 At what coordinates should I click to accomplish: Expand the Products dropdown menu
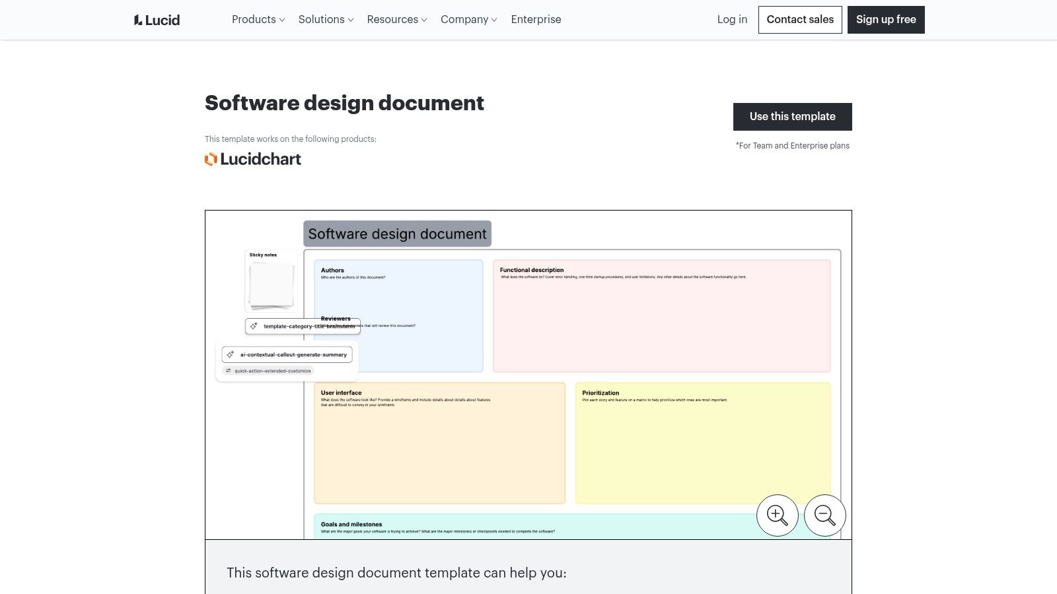point(258,20)
